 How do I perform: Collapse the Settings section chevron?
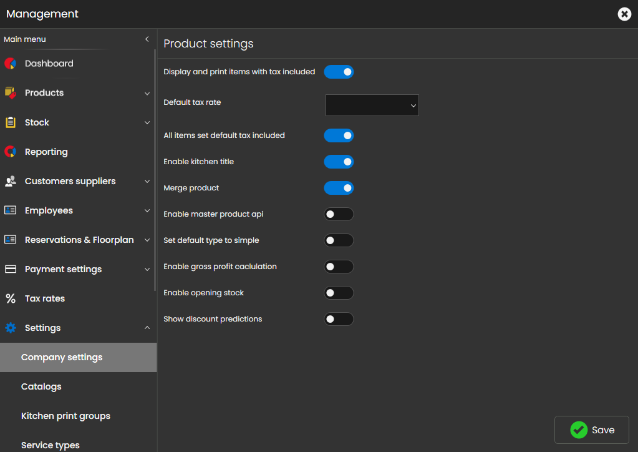pos(147,328)
